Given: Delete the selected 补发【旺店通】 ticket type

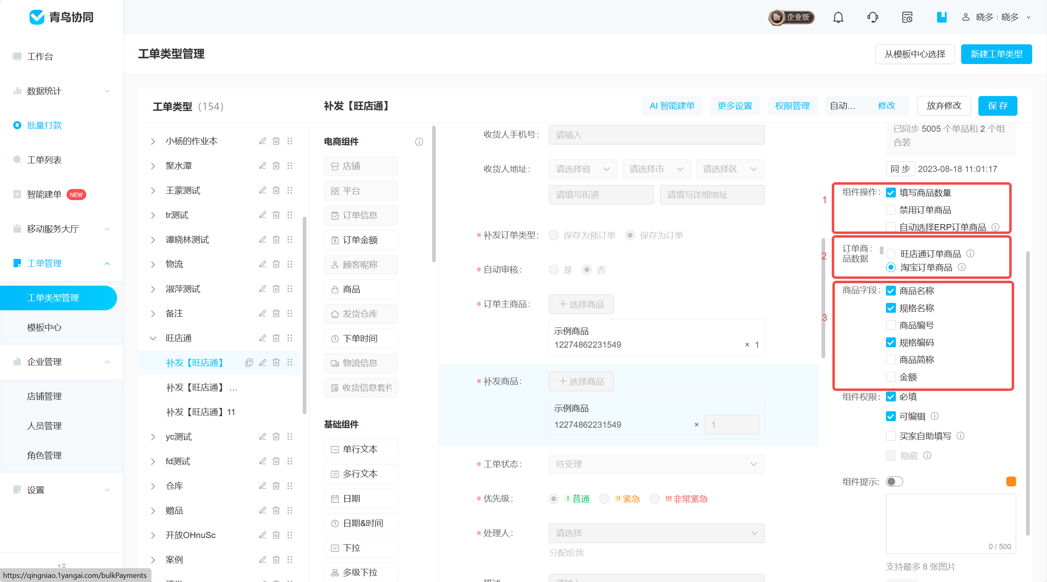Looking at the screenshot, I should (x=276, y=362).
